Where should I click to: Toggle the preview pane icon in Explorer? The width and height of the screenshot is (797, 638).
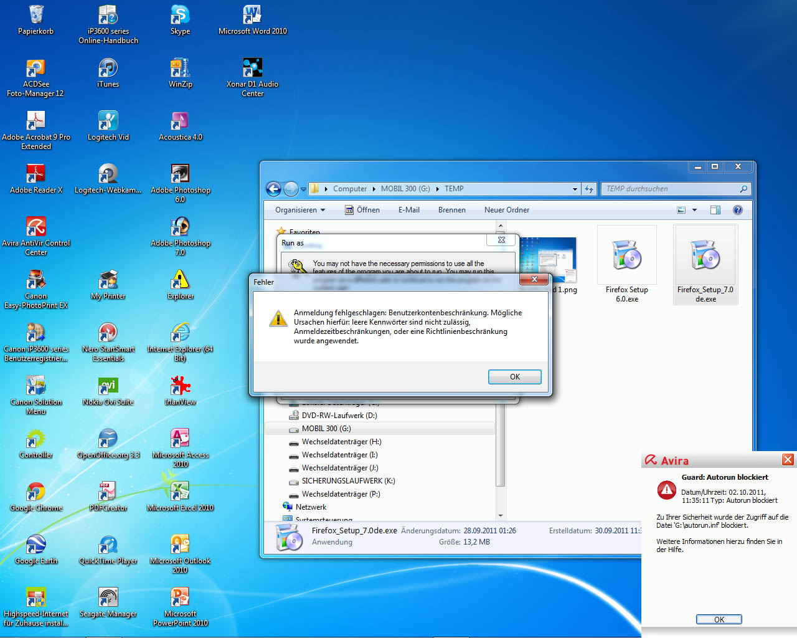pyautogui.click(x=715, y=210)
